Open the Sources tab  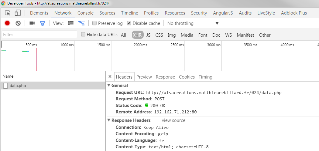[x=107, y=13]
